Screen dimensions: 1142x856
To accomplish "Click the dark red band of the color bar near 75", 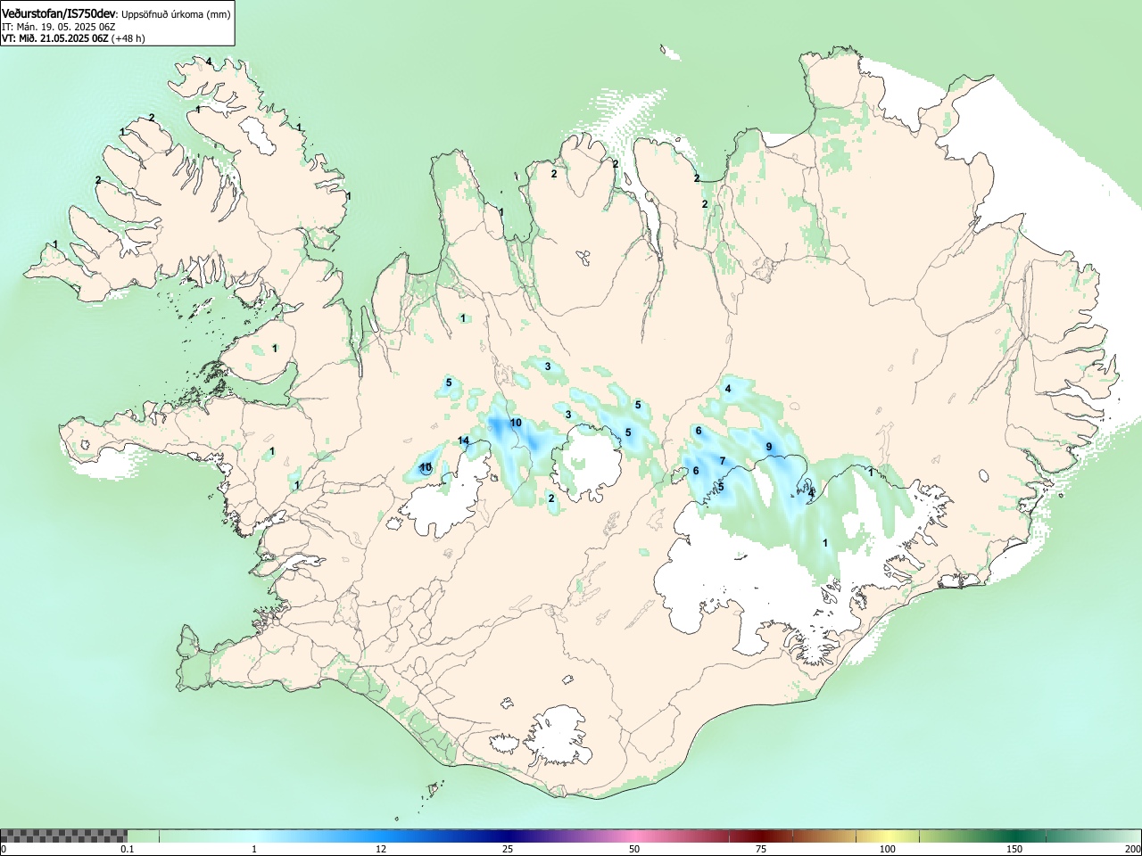I will click(x=760, y=835).
